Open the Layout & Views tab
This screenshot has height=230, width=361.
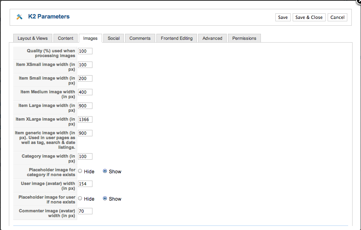pos(33,38)
